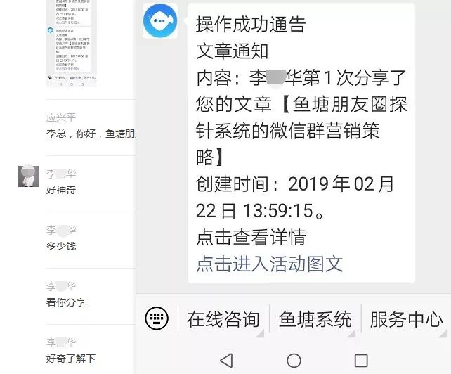Viewport: 451px width, 374px height.
Task: Switch to keyboard input icon
Action: [x=157, y=318]
